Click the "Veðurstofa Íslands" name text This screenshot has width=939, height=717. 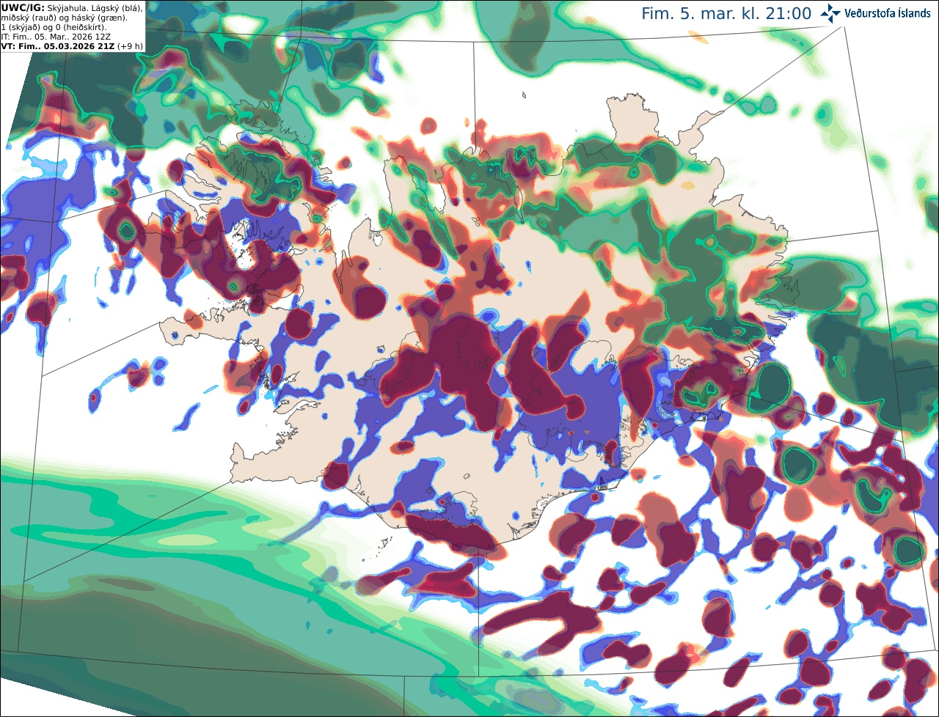[x=887, y=14]
